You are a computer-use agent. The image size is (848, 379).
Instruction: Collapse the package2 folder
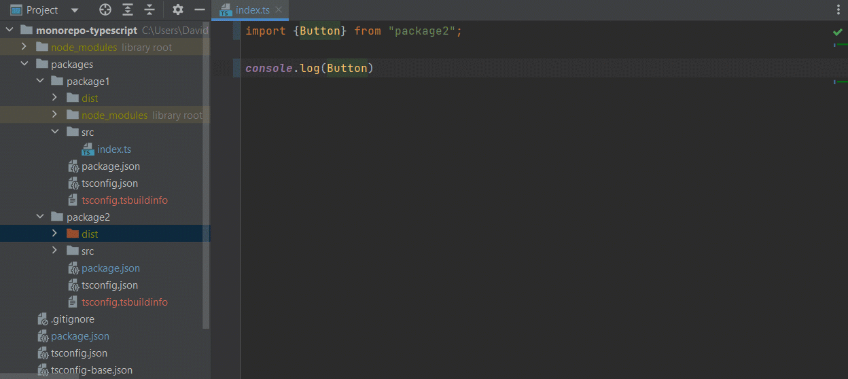click(39, 217)
